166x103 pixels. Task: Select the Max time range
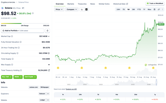coord(149,10)
